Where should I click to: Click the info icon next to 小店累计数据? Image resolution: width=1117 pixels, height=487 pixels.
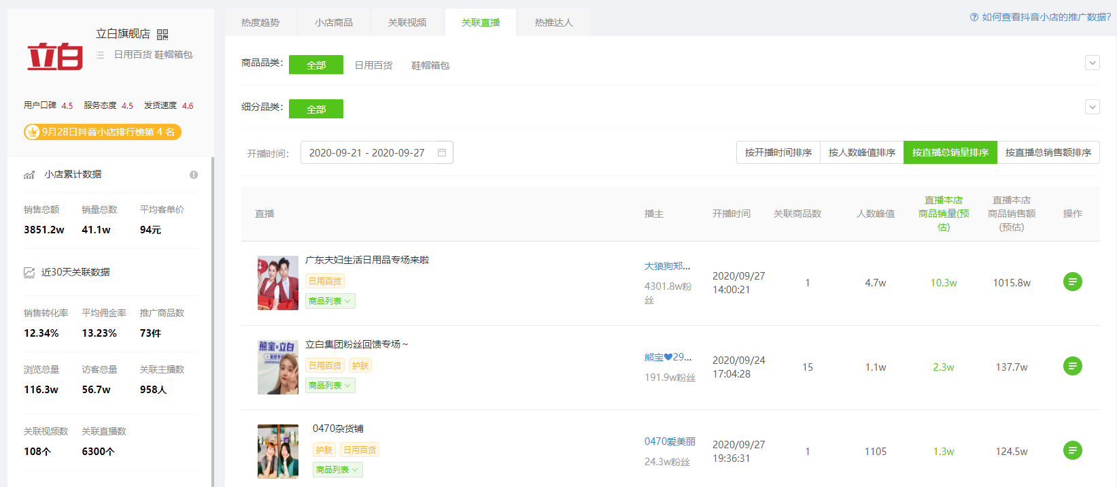194,175
